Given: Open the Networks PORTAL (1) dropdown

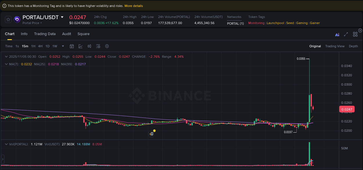Looking at the screenshot, I should pos(235,23).
